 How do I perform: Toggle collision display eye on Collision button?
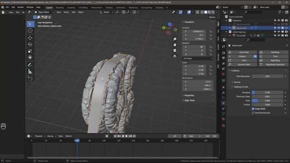[255, 56]
